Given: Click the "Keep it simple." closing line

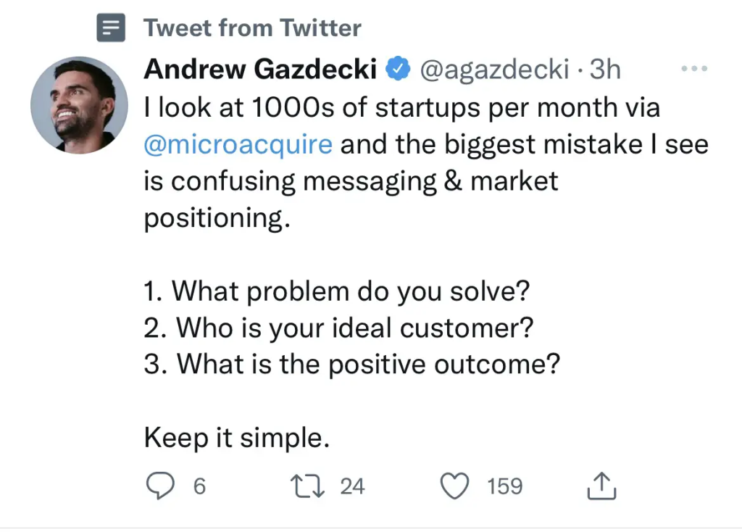Looking at the screenshot, I should pos(237,438).
